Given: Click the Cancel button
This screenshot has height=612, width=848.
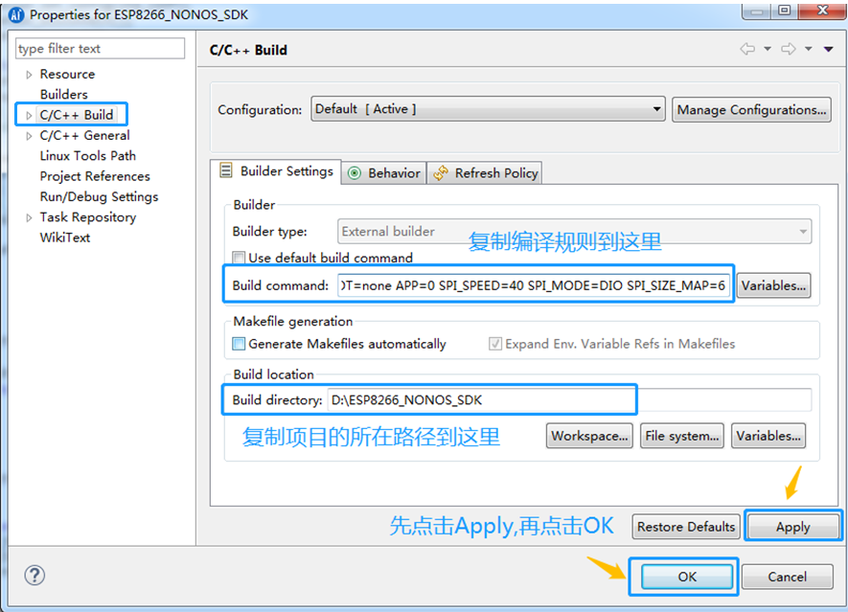Looking at the screenshot, I should pyautogui.click(x=787, y=577).
